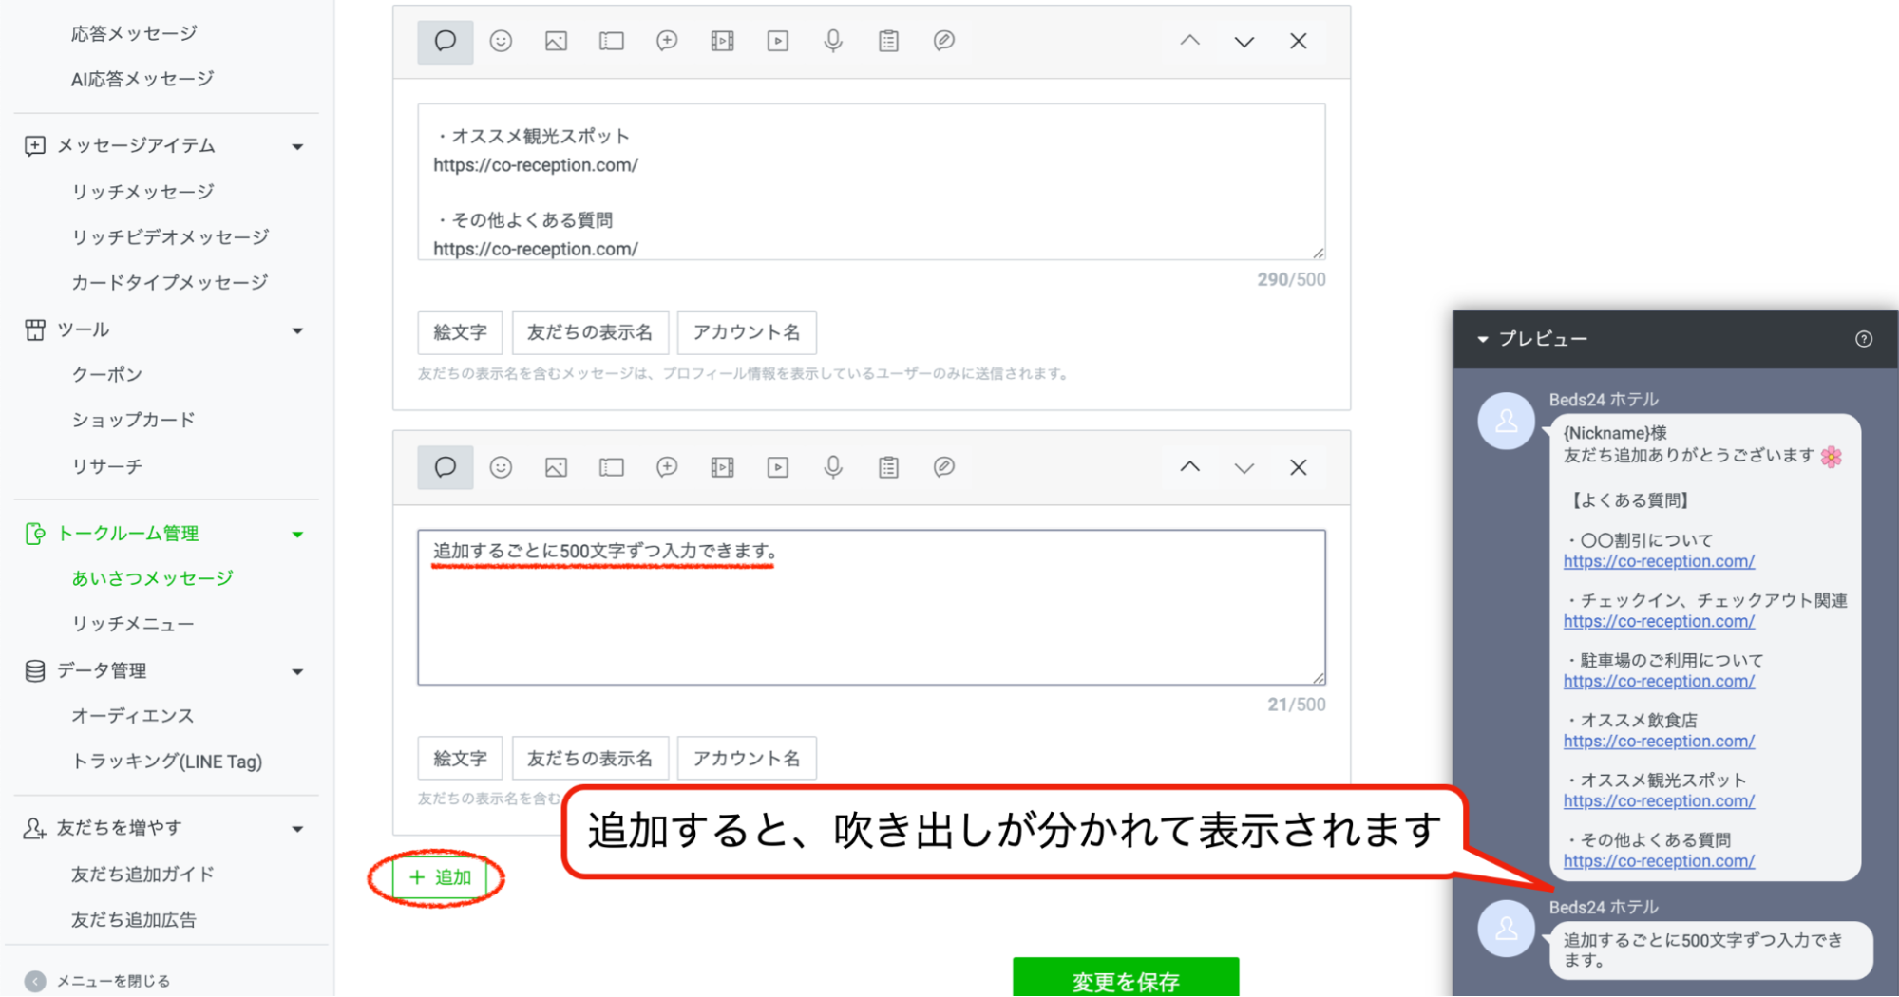
Task: Open the preview help question mark icon
Action: click(1864, 339)
